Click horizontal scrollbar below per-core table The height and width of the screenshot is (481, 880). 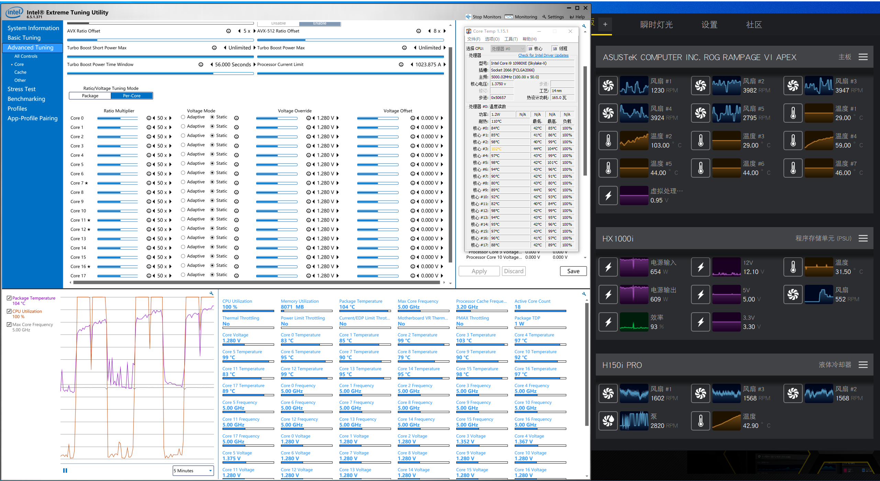click(256, 283)
